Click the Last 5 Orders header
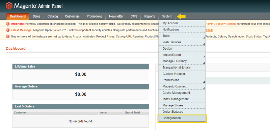Screen dimensions: 270x130 81,106
